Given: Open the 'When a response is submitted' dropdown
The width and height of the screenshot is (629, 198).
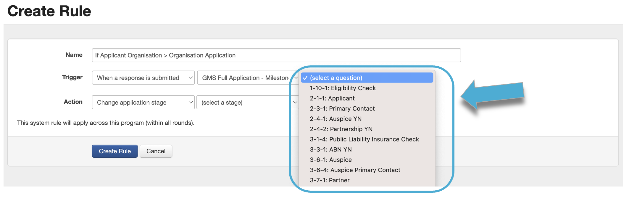Looking at the screenshot, I should [143, 78].
